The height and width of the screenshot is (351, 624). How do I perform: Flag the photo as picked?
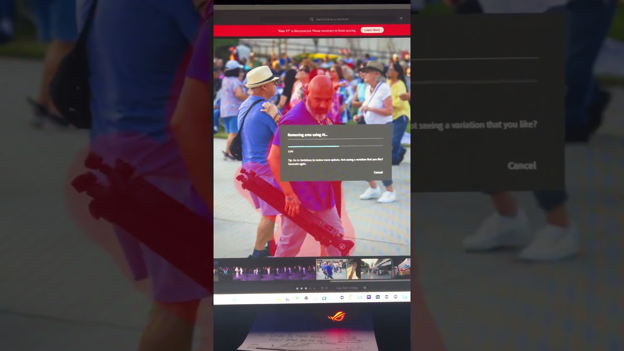pyautogui.click(x=322, y=288)
